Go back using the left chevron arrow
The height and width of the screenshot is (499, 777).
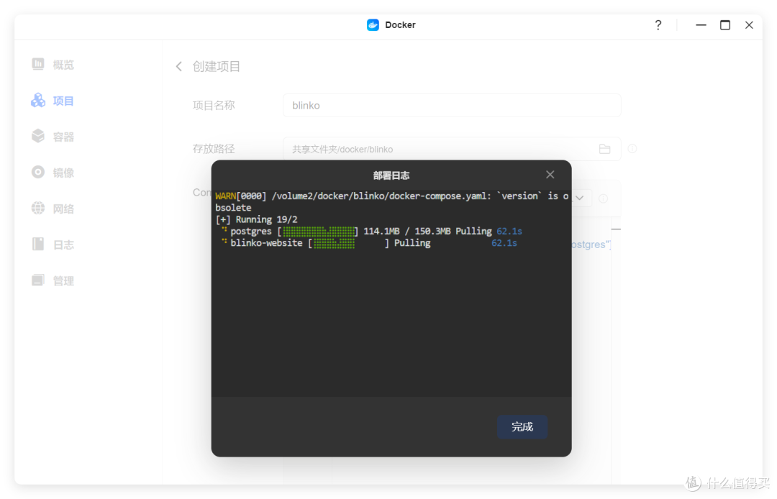179,67
